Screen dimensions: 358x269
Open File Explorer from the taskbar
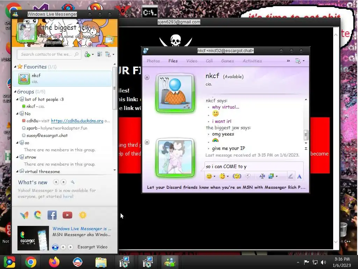pos(101,262)
